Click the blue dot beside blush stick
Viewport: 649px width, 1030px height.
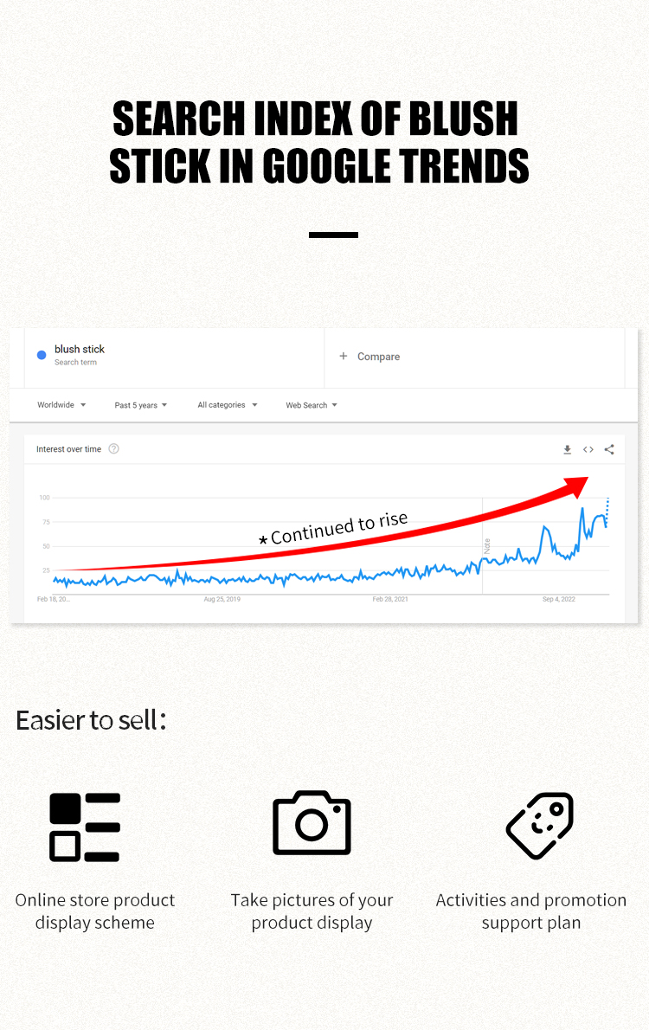point(42,355)
